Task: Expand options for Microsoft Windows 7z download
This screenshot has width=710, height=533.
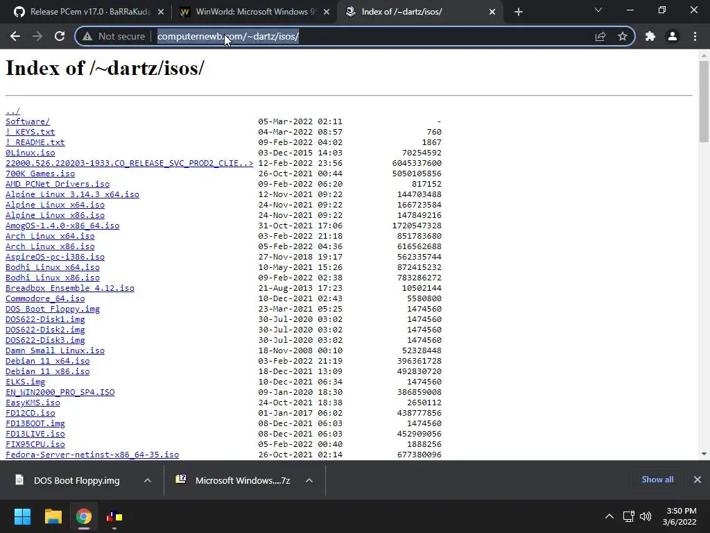Action: click(x=309, y=480)
